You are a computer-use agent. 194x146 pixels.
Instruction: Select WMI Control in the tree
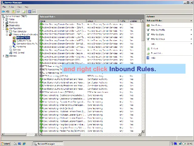[18, 53]
